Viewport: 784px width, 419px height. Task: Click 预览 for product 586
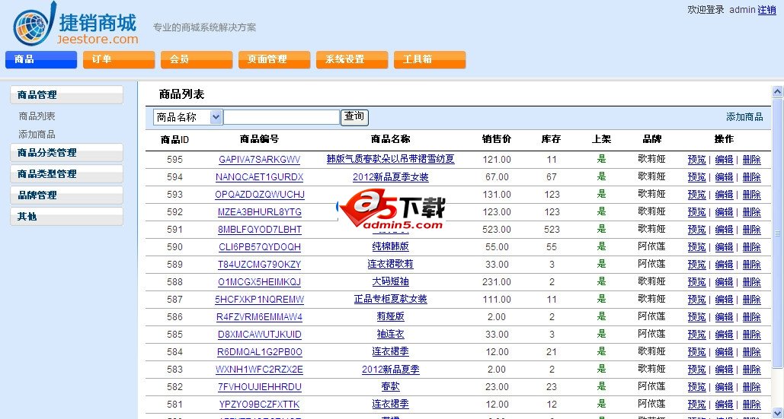[697, 317]
